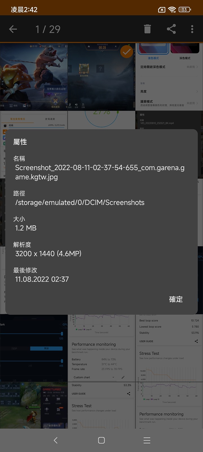Screen dimensions: 203x452
Task: Open the three-dot overflow menu
Action: [x=192, y=29]
